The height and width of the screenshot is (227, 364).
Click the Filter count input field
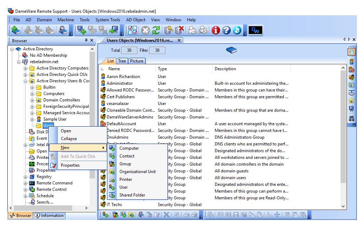coord(157,50)
